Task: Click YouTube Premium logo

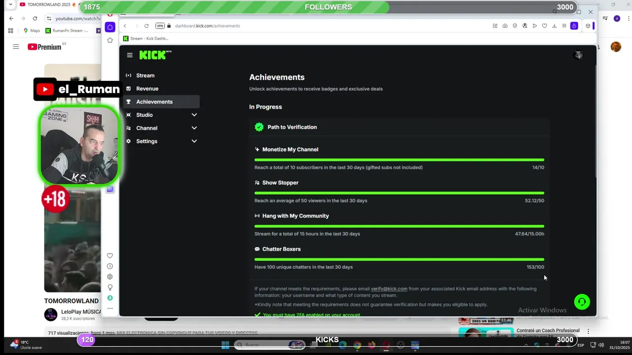Action: 44,47
